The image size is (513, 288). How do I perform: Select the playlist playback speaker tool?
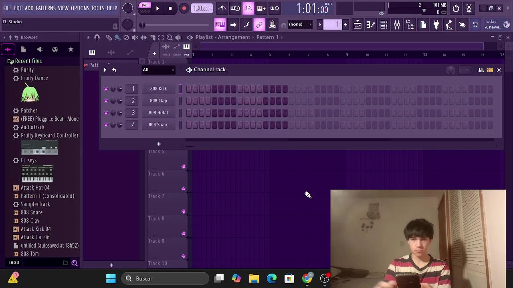coord(178,37)
